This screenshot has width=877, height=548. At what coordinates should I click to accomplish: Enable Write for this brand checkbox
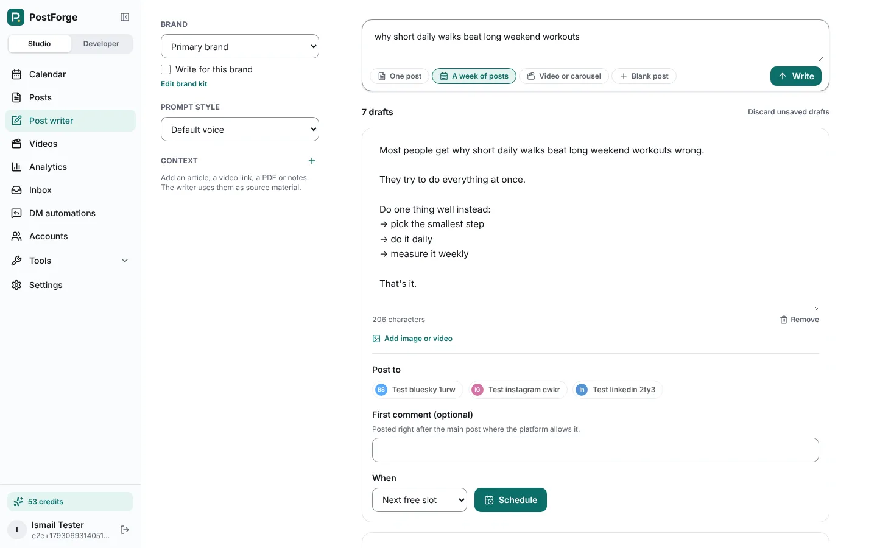[166, 69]
